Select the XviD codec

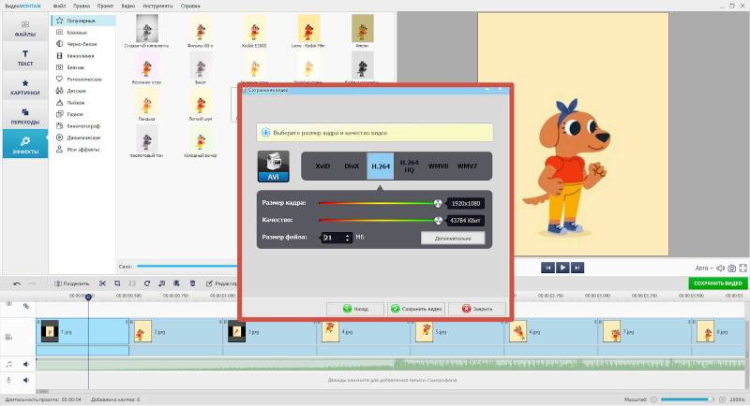(322, 166)
